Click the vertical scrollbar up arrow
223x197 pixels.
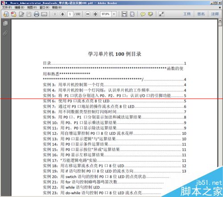click(220, 21)
